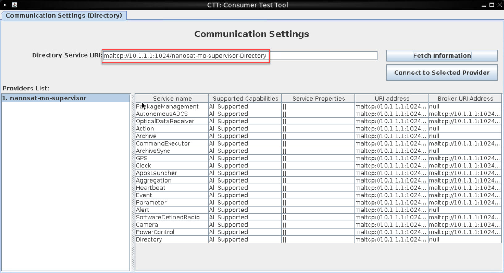Click the Broker URI Address column header
The height and width of the screenshot is (273, 504).
(465, 98)
